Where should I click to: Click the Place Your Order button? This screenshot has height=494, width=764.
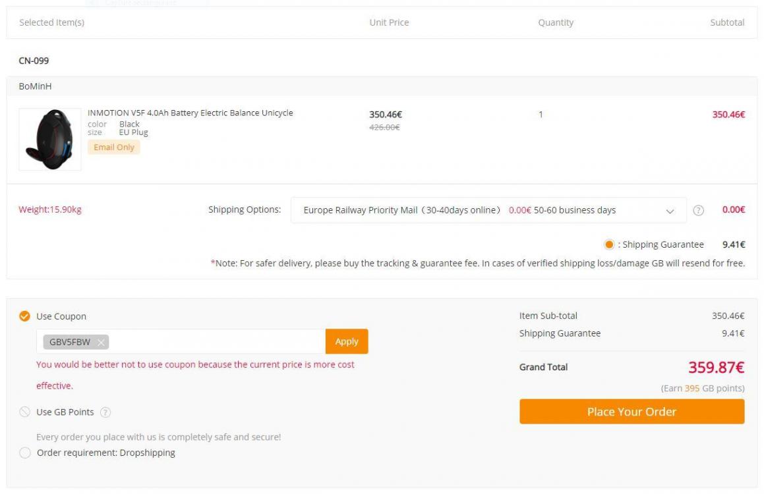click(632, 412)
